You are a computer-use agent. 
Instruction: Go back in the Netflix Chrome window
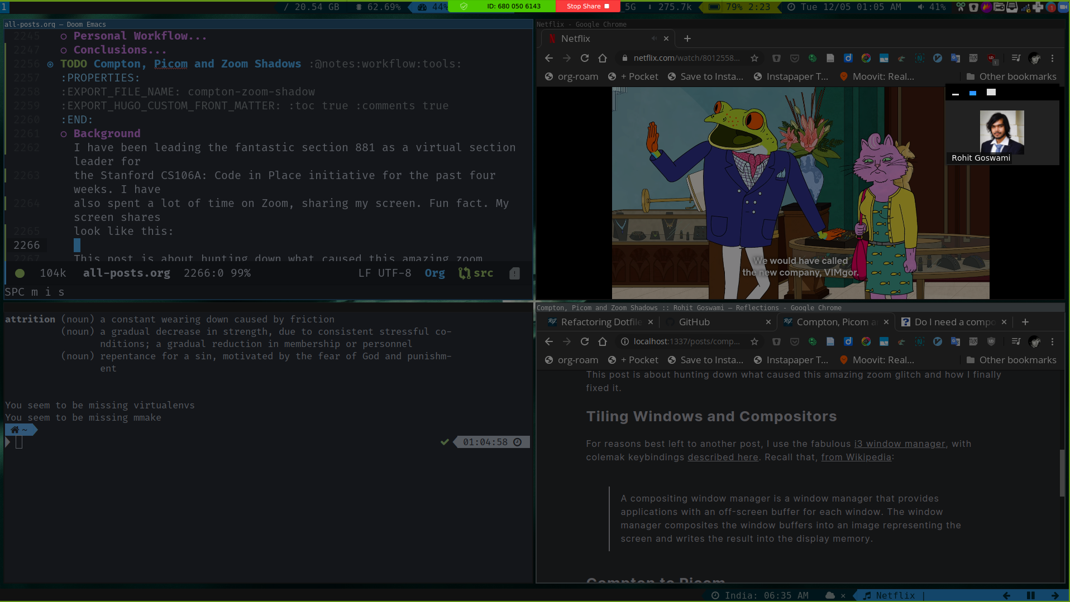549,58
